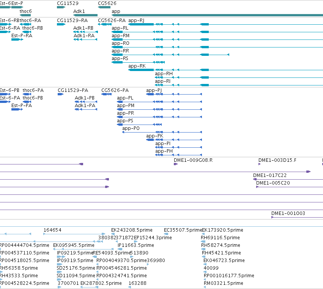Select the CG5626-RA transcript
323x289 pixels.
pyautogui.click(x=112, y=21)
